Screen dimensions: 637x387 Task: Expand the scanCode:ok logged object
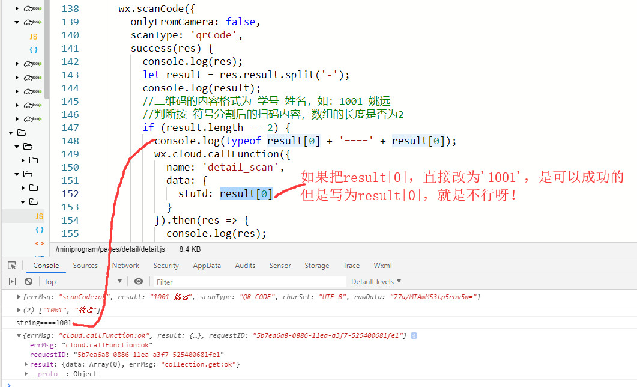click(x=19, y=297)
